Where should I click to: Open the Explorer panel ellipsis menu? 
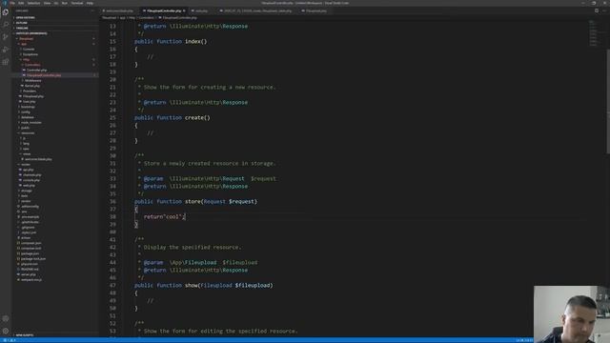pos(93,10)
